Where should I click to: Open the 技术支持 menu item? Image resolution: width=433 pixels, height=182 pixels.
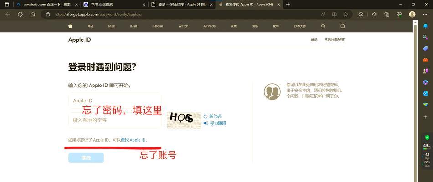300,26
